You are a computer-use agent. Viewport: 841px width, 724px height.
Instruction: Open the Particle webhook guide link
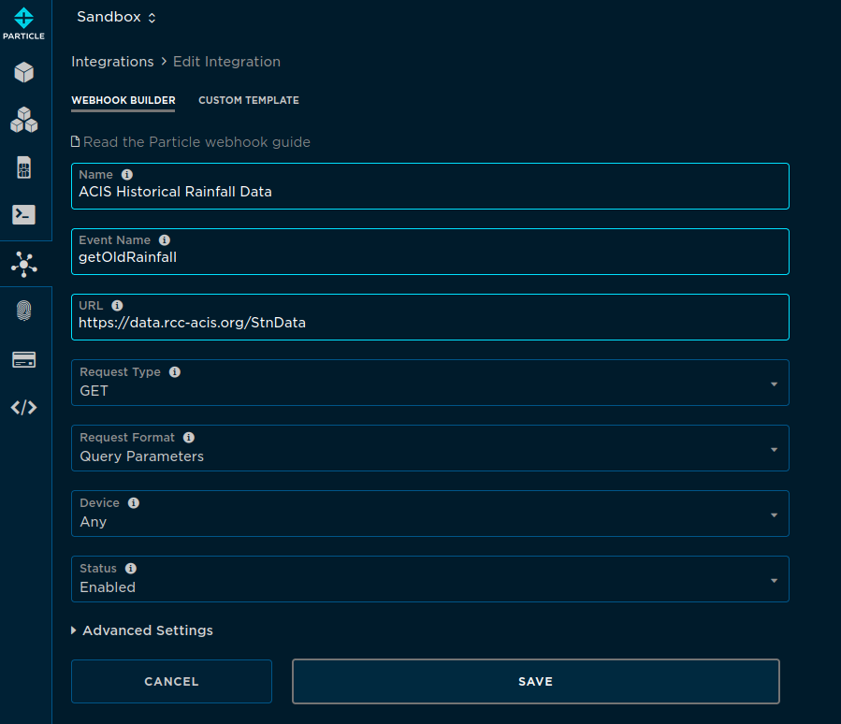191,141
